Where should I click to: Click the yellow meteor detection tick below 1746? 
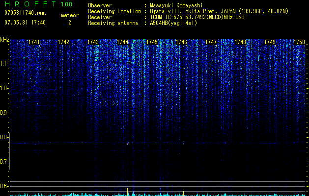[x=183, y=194]
